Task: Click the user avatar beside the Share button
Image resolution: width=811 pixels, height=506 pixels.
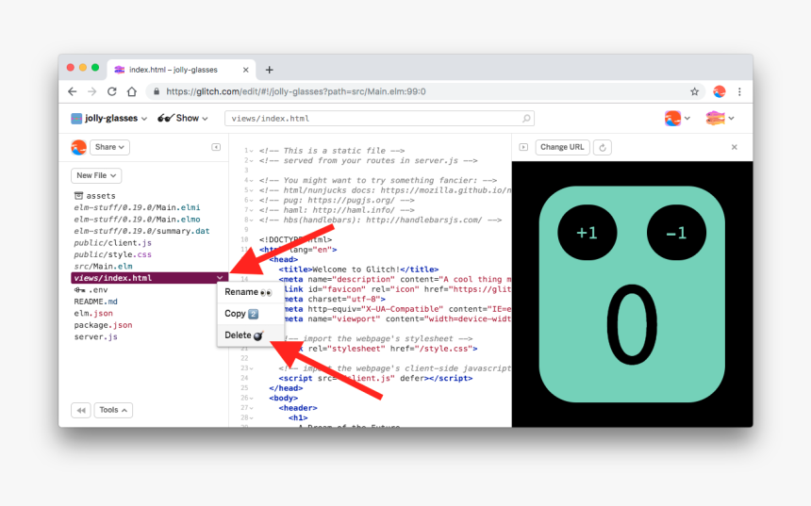Action: tap(78, 147)
